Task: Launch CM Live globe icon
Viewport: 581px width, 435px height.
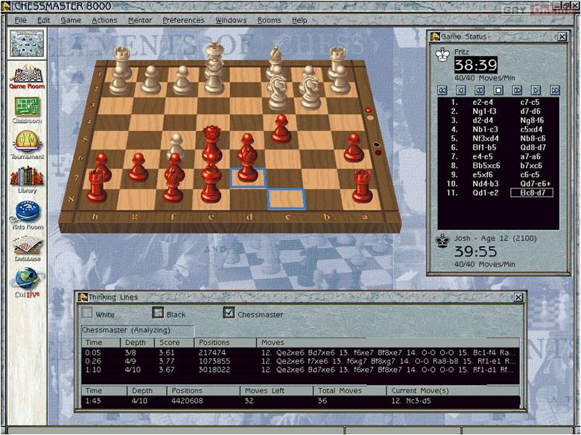Action: [28, 283]
